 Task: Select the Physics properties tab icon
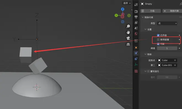tap(136, 53)
